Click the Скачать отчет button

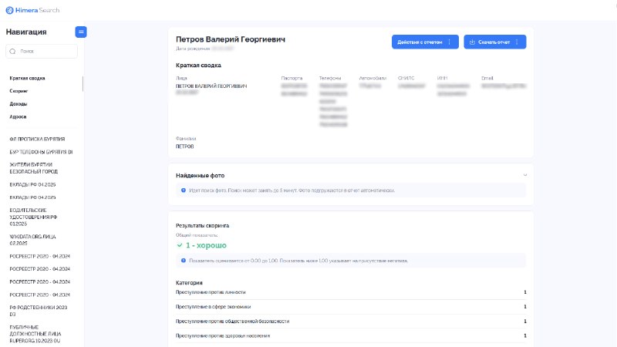(x=494, y=42)
